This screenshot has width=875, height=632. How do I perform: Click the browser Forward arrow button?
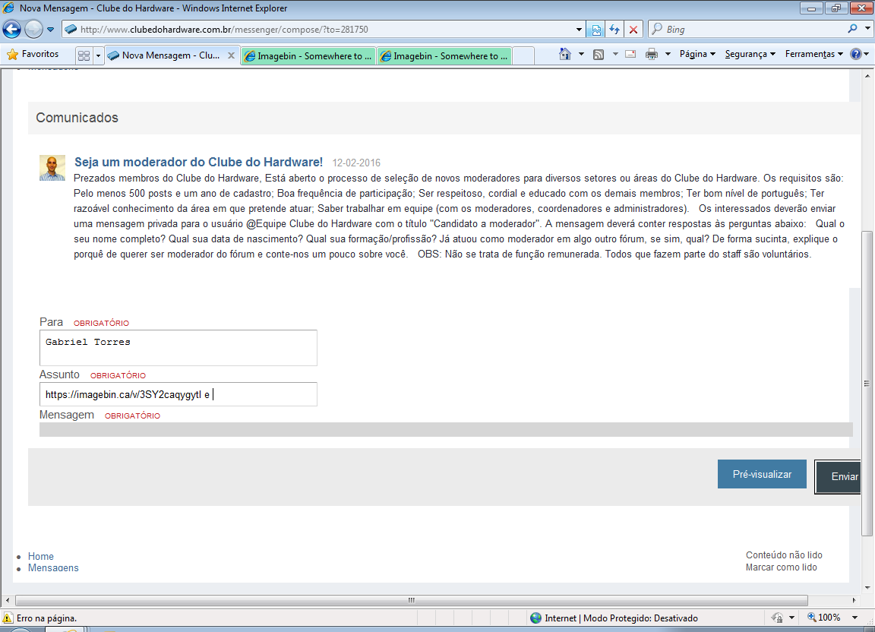[33, 29]
